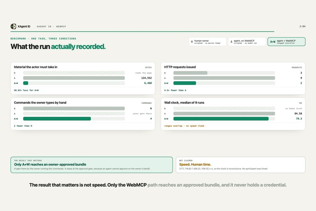Click 'reads the page' label

coord(143,73)
